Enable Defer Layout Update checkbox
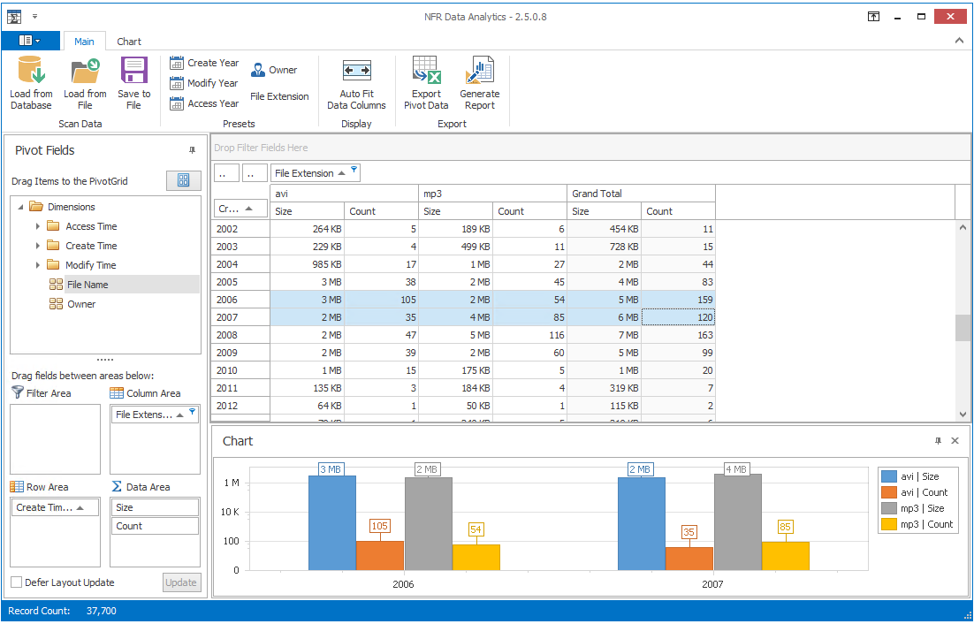Screen dimensions: 974x624 click(x=17, y=582)
